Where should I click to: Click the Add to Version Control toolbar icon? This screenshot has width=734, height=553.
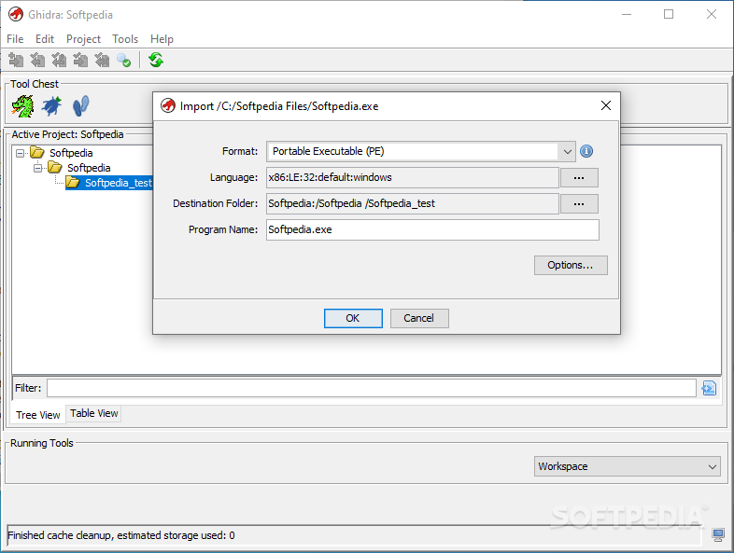[16, 60]
